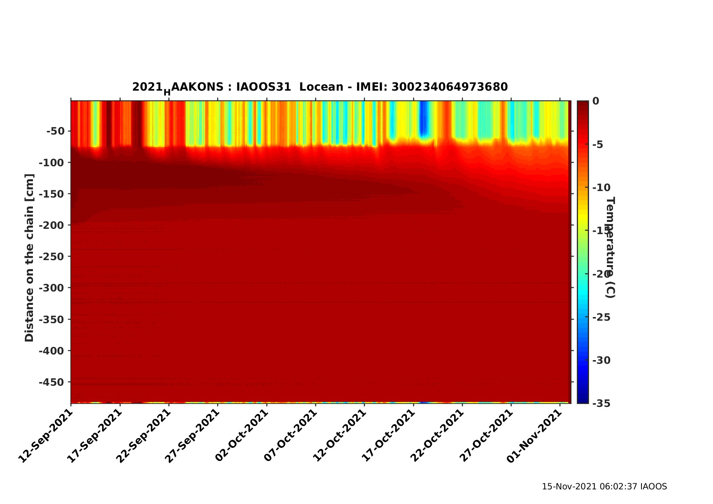Click the -35 label at the colorbar bottom

point(601,403)
